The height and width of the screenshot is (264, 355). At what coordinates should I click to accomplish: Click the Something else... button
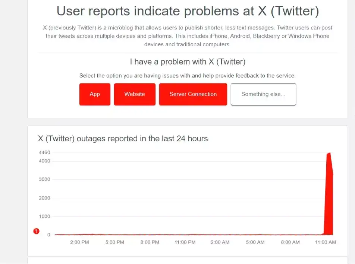pyautogui.click(x=263, y=94)
